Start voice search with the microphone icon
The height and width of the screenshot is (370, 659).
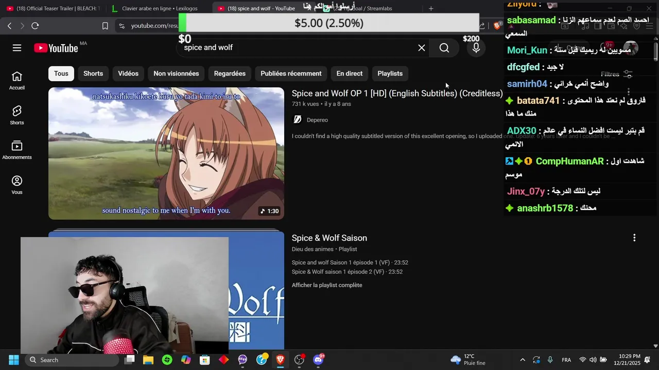click(x=476, y=48)
